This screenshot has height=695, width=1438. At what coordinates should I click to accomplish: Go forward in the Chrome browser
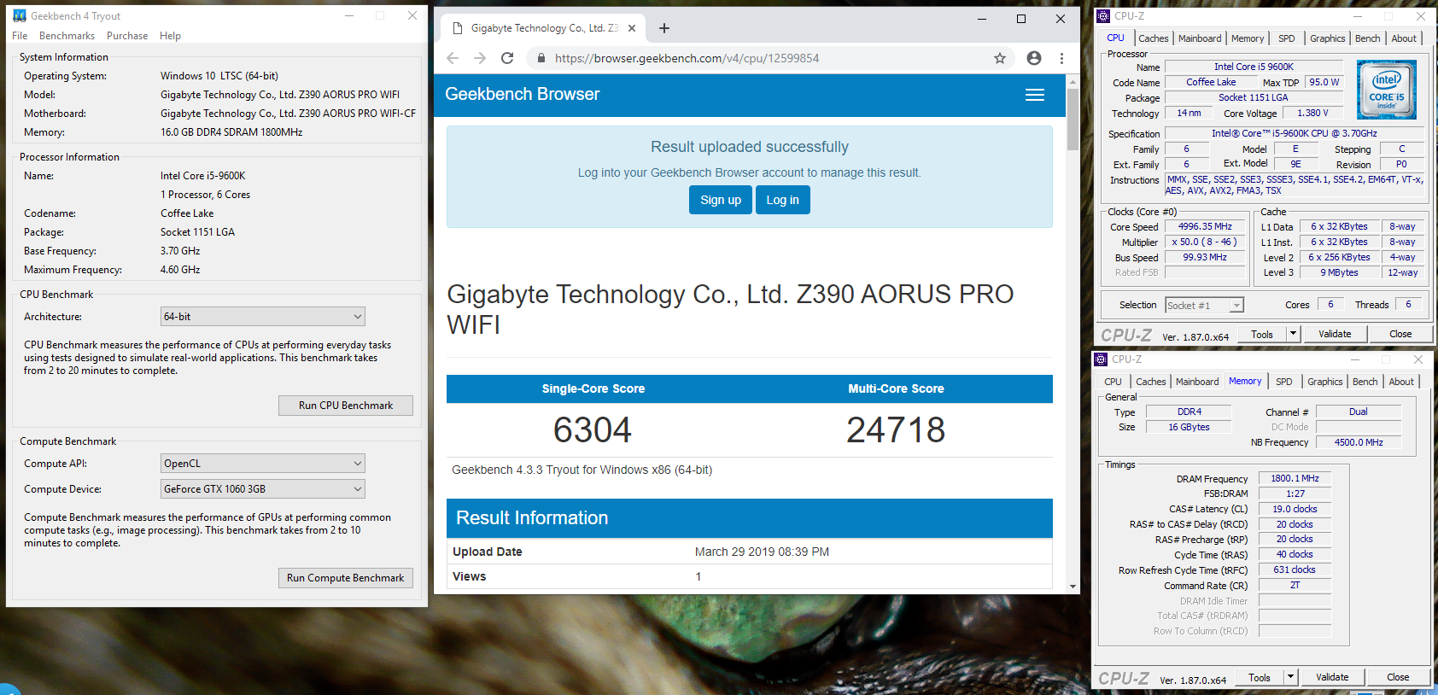tap(480, 58)
